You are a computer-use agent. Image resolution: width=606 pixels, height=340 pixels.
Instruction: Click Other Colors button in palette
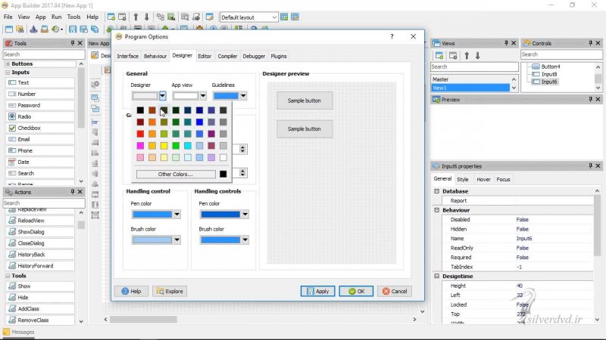click(x=175, y=175)
